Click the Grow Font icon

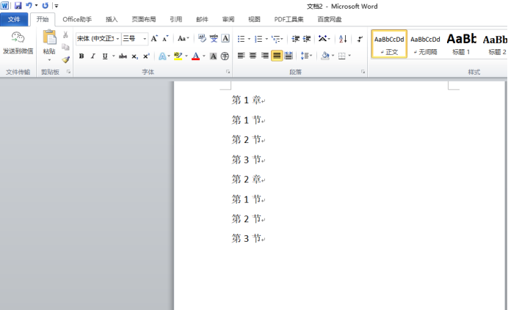[x=154, y=38]
